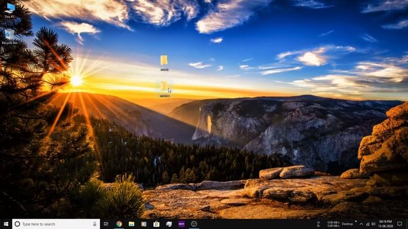Focus the 'Type here to search' field
This screenshot has width=408, height=229.
coord(56,224)
